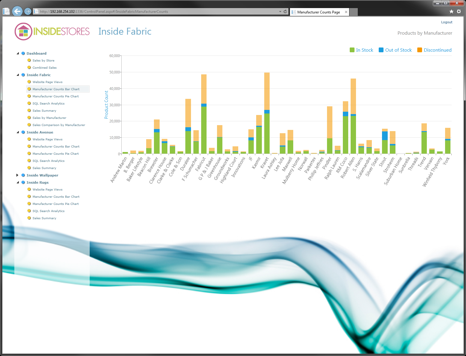Viewport: 466px width, 356px height.
Task: Click the page icon left of the address bar URL
Action: tap(36, 12)
